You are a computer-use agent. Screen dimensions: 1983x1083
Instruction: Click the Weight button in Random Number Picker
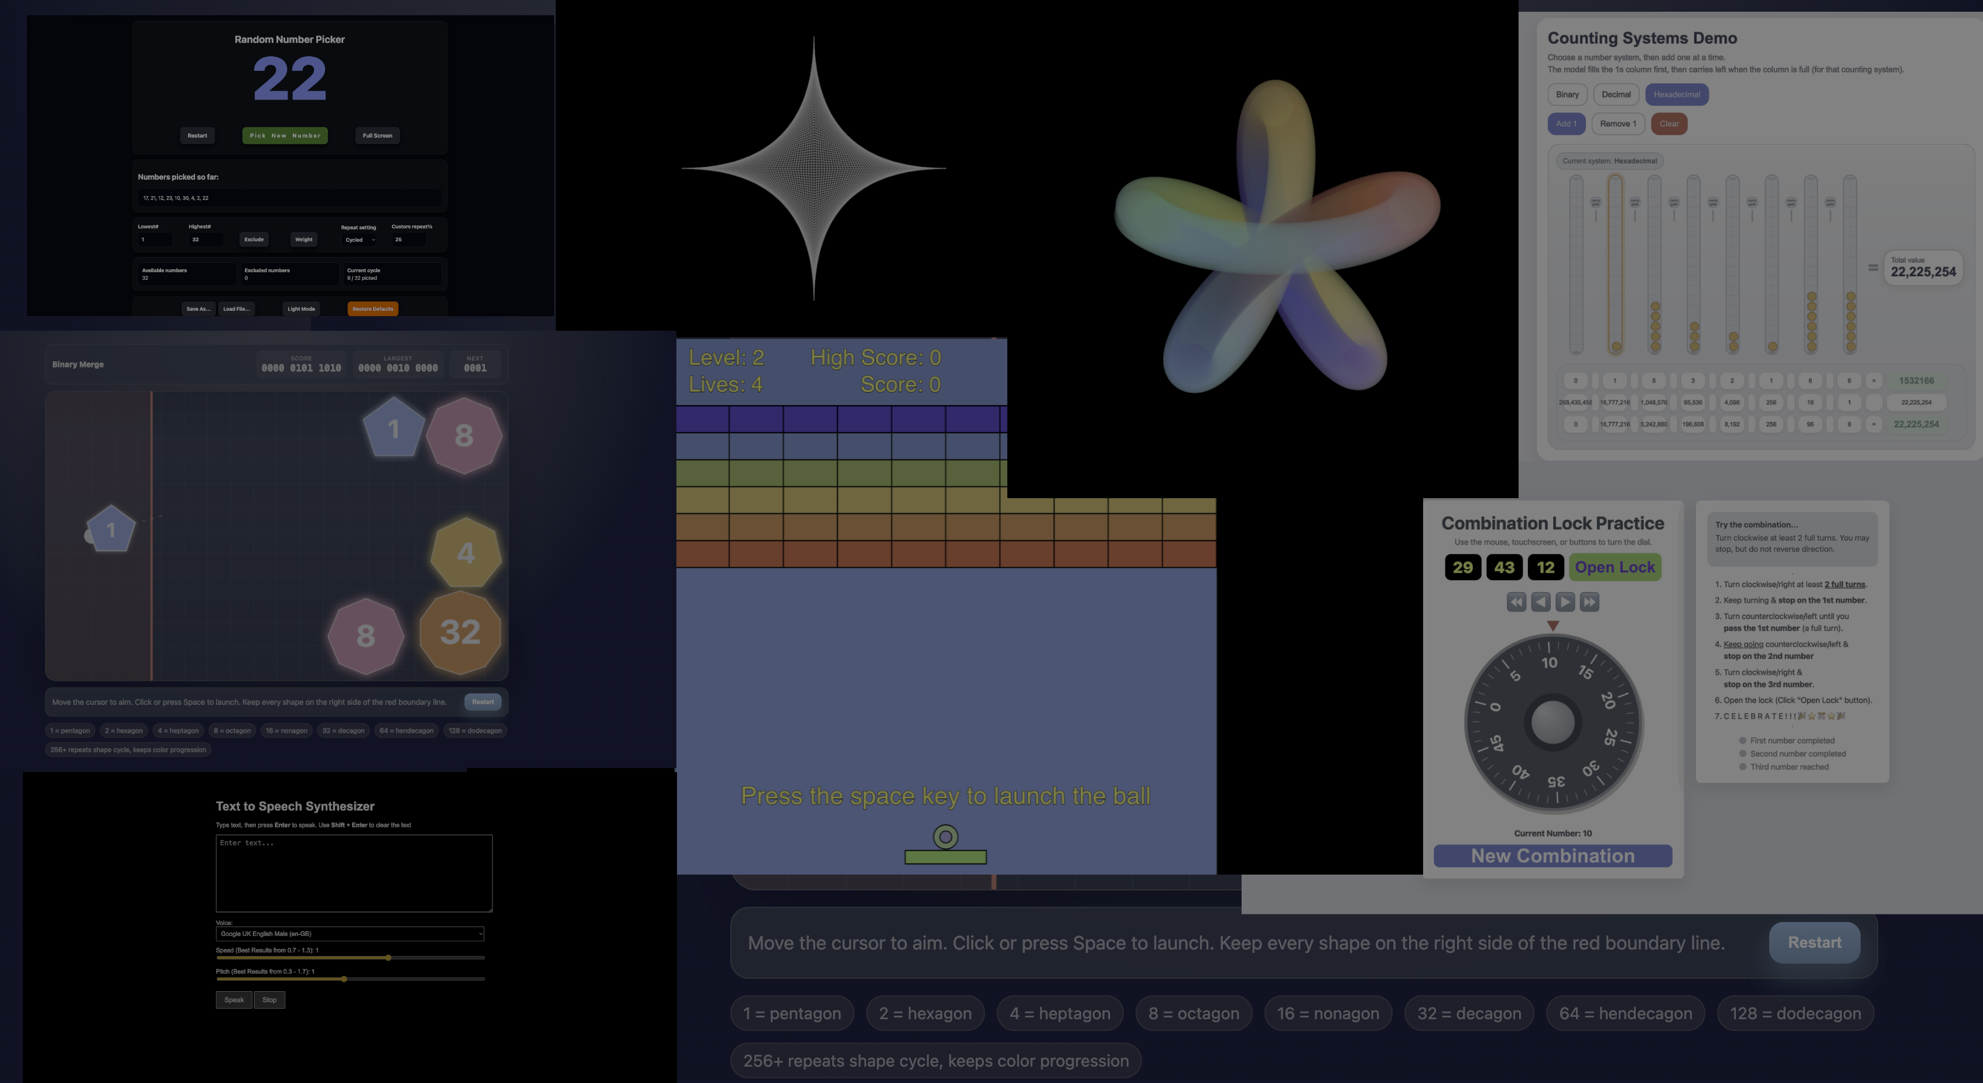pyautogui.click(x=304, y=239)
